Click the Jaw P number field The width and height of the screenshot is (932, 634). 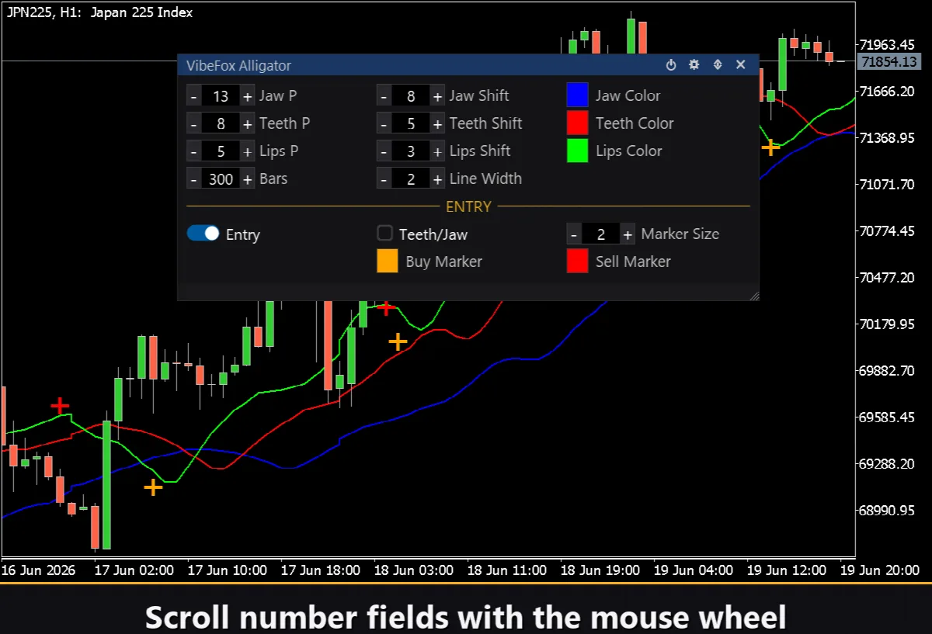[x=221, y=96]
